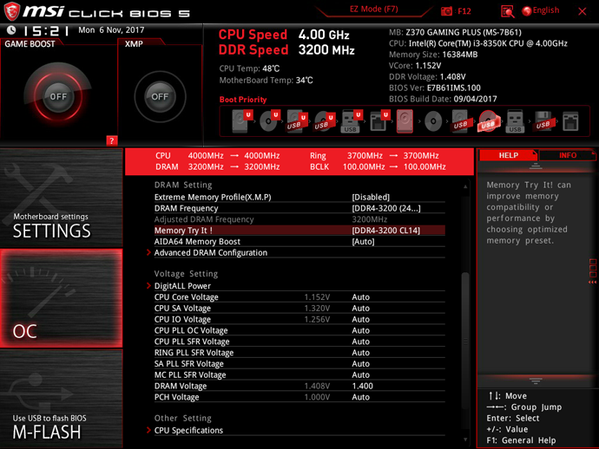599x449 pixels.
Task: Select MC PLL SFR Voltage Auto value
Action: tap(360, 374)
